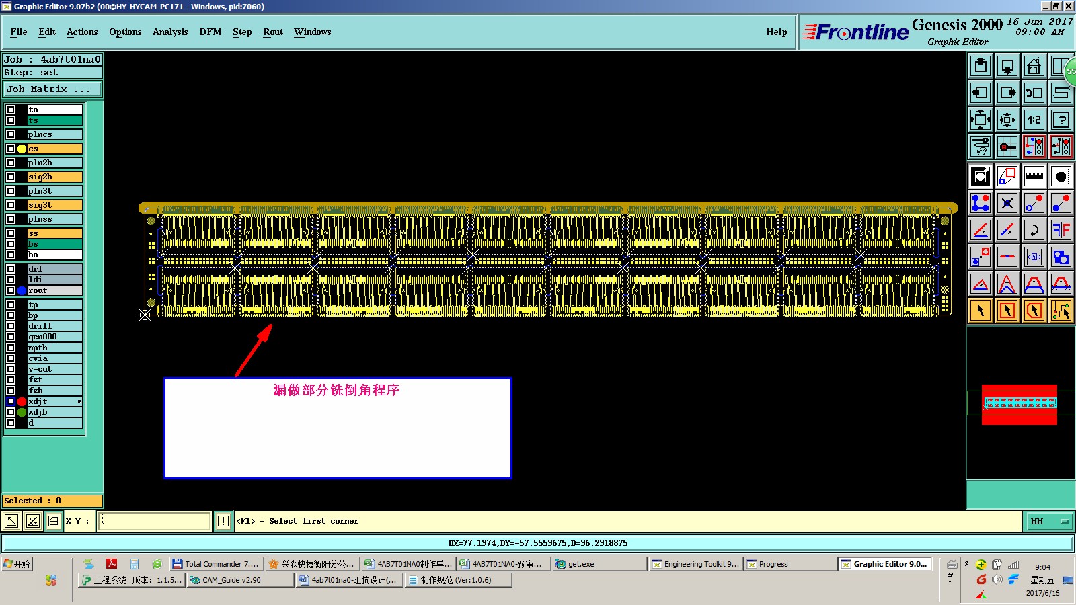The height and width of the screenshot is (605, 1076).
Task: Open the MM units dropdown
Action: pos(1049,521)
